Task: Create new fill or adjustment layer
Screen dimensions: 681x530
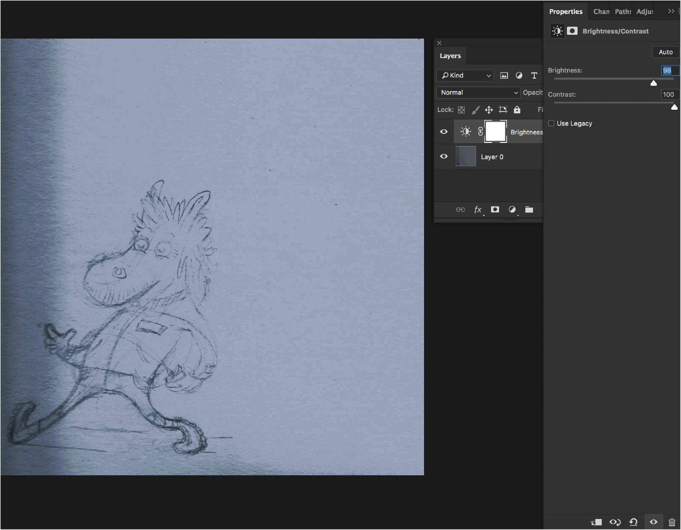Action: (512, 209)
